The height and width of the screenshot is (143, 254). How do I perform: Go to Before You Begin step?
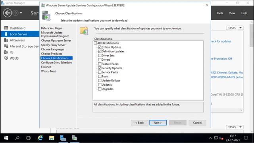[52, 28]
